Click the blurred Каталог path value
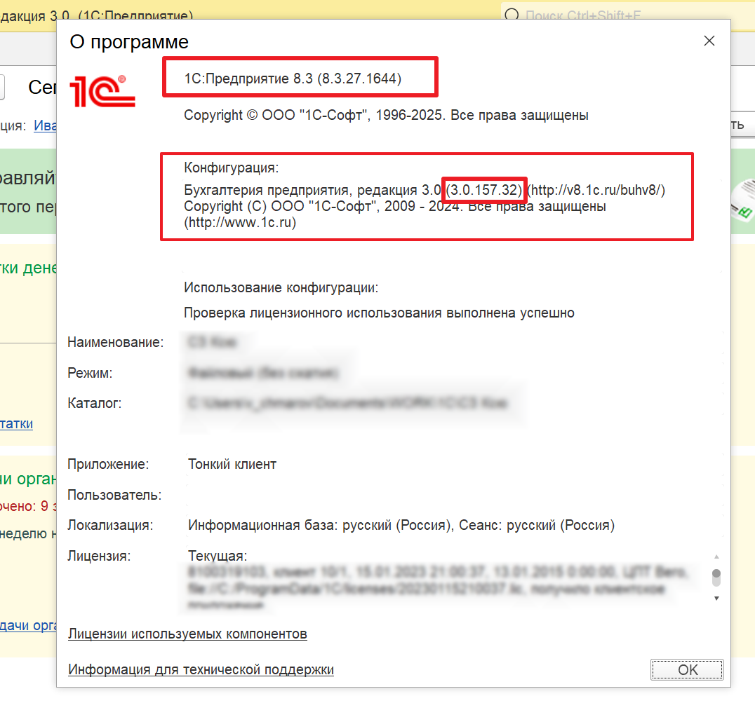 tap(347, 404)
